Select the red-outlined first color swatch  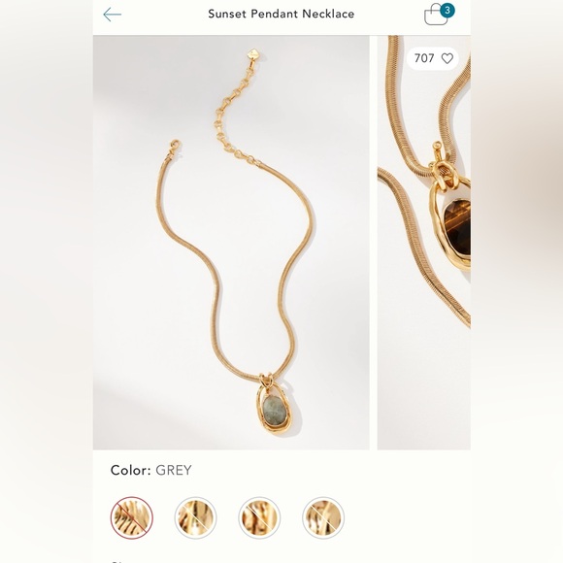(x=132, y=517)
